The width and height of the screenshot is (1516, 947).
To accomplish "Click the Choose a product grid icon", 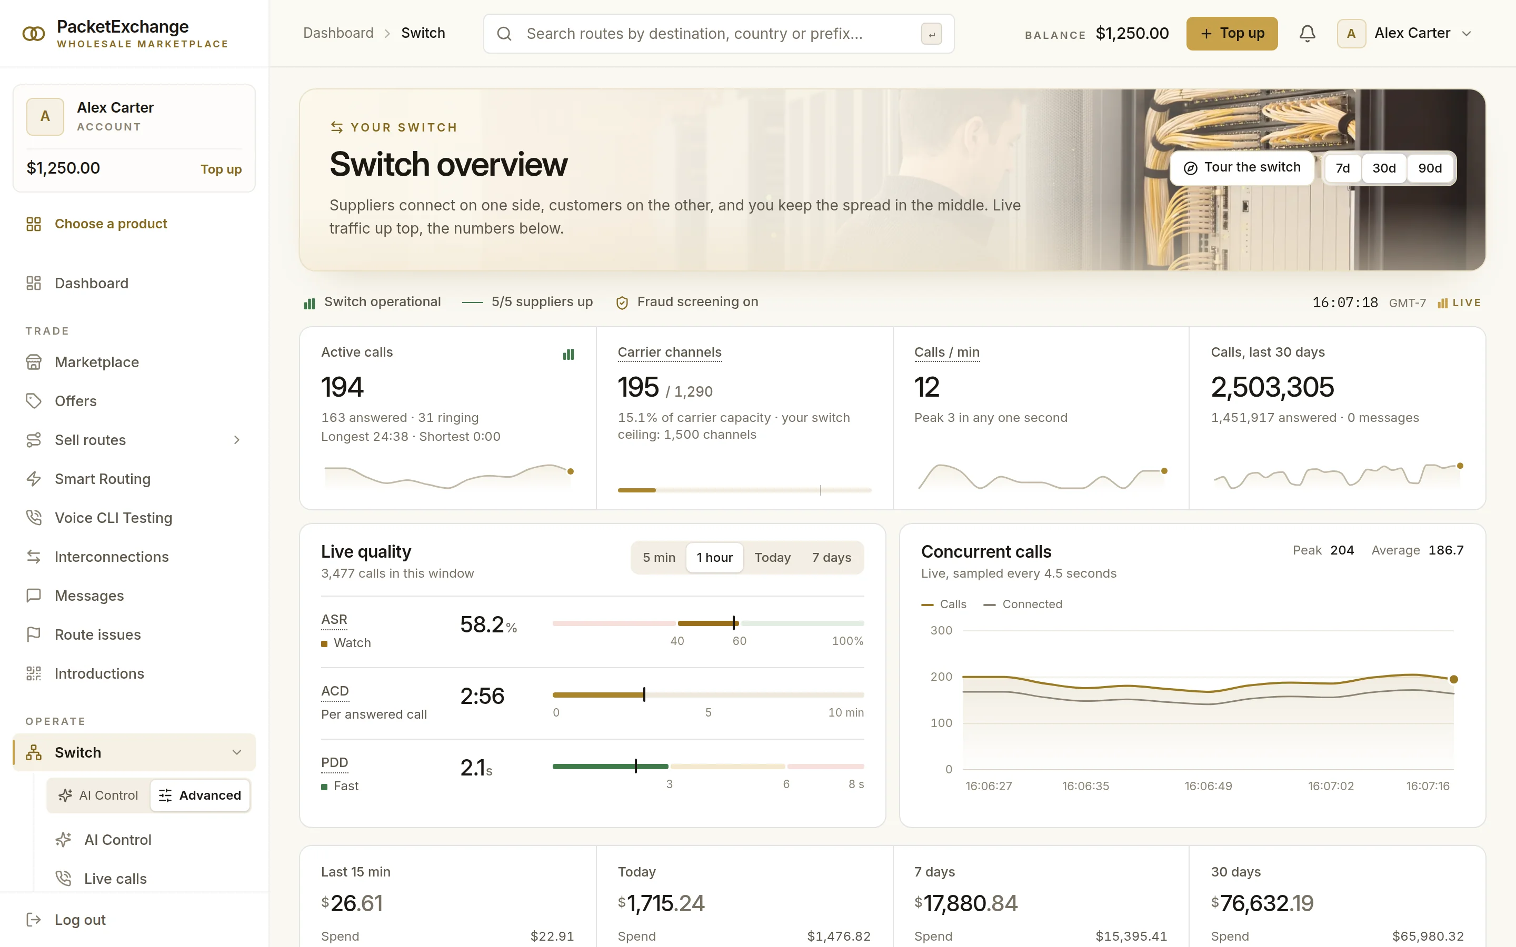I will tap(34, 224).
